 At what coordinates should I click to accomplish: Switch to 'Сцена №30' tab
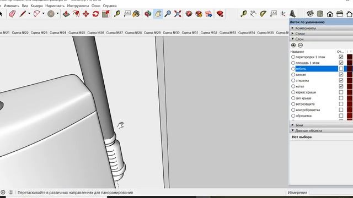(171, 32)
